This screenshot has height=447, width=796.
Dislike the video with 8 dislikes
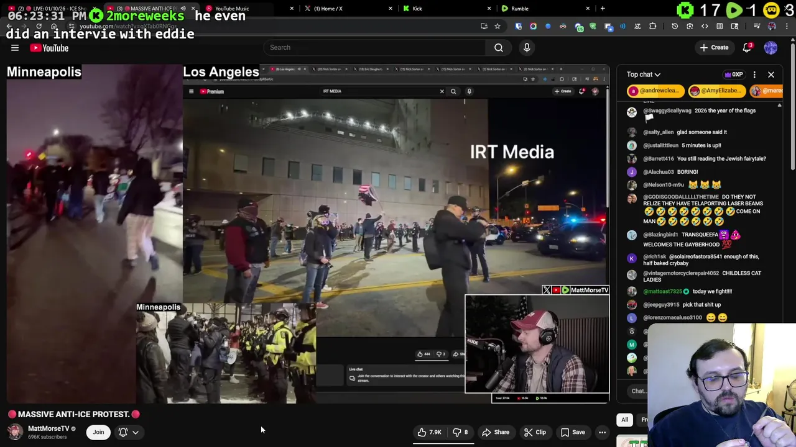pyautogui.click(x=460, y=432)
